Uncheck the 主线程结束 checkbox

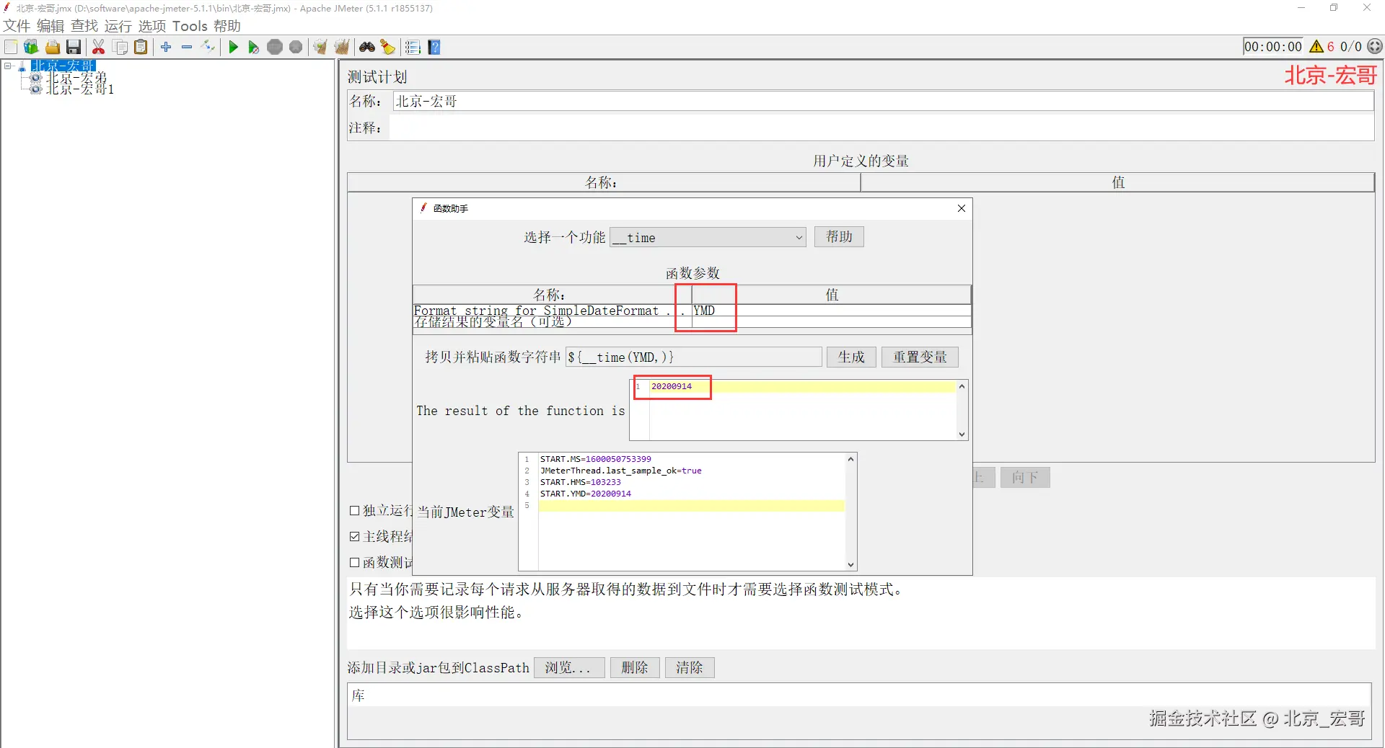point(354,536)
